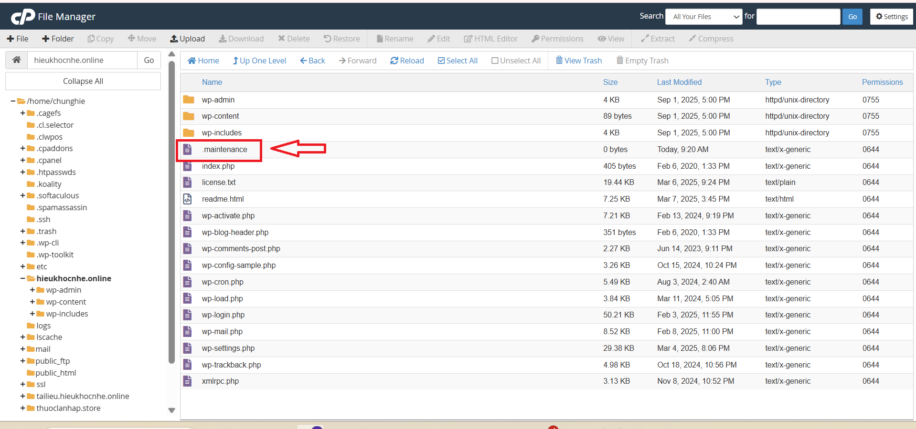Check Select All files
Image resolution: width=916 pixels, height=429 pixels.
[458, 61]
